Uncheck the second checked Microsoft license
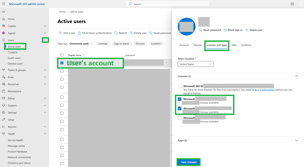This screenshot has width=304, height=167. pos(179,108)
